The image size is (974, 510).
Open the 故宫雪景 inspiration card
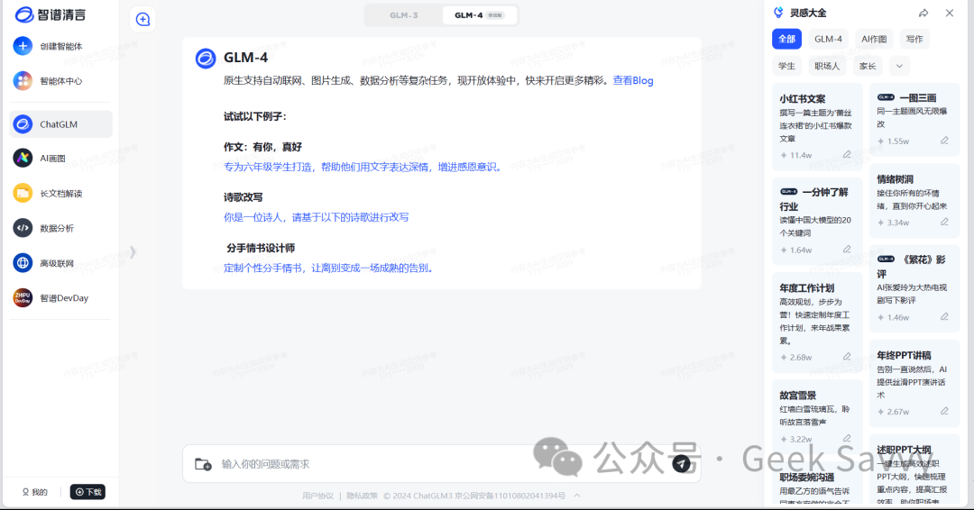coord(817,416)
